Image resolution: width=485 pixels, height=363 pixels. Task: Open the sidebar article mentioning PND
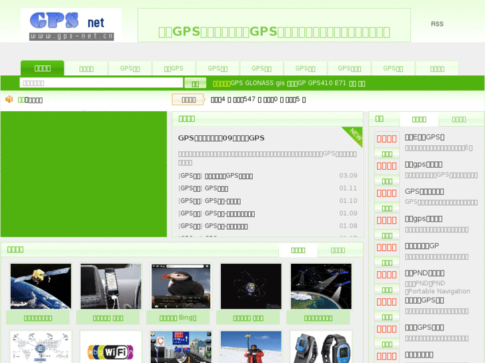pyautogui.click(x=425, y=273)
